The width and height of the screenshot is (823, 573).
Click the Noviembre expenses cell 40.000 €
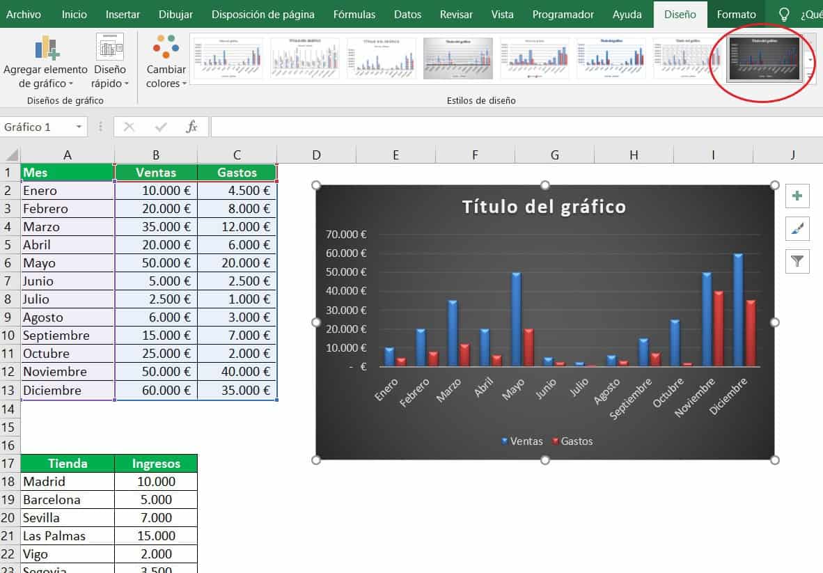click(237, 372)
